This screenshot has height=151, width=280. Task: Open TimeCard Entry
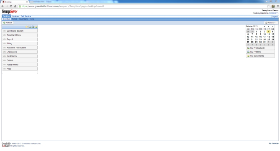point(20,35)
